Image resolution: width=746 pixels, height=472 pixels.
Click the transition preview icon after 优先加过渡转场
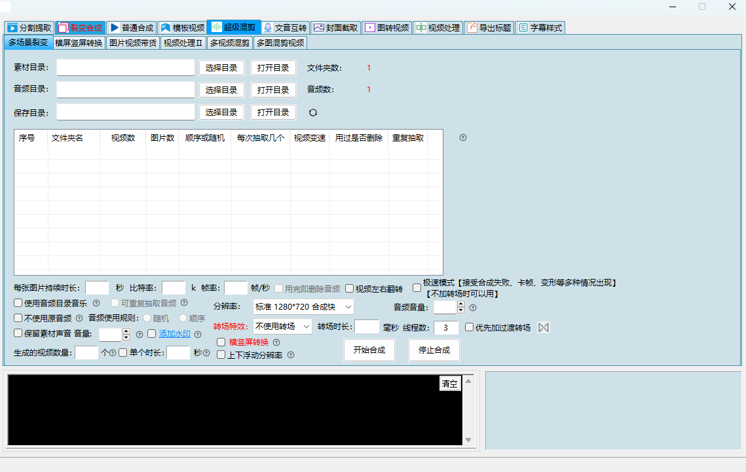pyautogui.click(x=543, y=327)
